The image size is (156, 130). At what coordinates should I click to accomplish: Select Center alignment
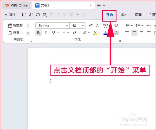click(x=134, y=33)
